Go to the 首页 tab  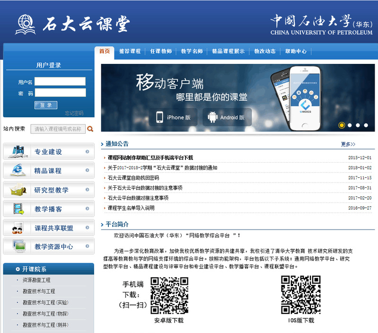pos(105,51)
